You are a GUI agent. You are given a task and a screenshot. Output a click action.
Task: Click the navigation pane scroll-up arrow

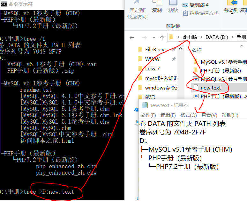click(x=181, y=48)
